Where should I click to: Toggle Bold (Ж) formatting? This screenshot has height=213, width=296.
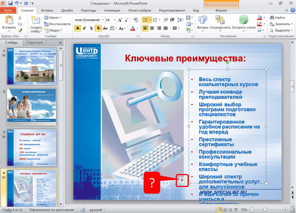(x=77, y=28)
